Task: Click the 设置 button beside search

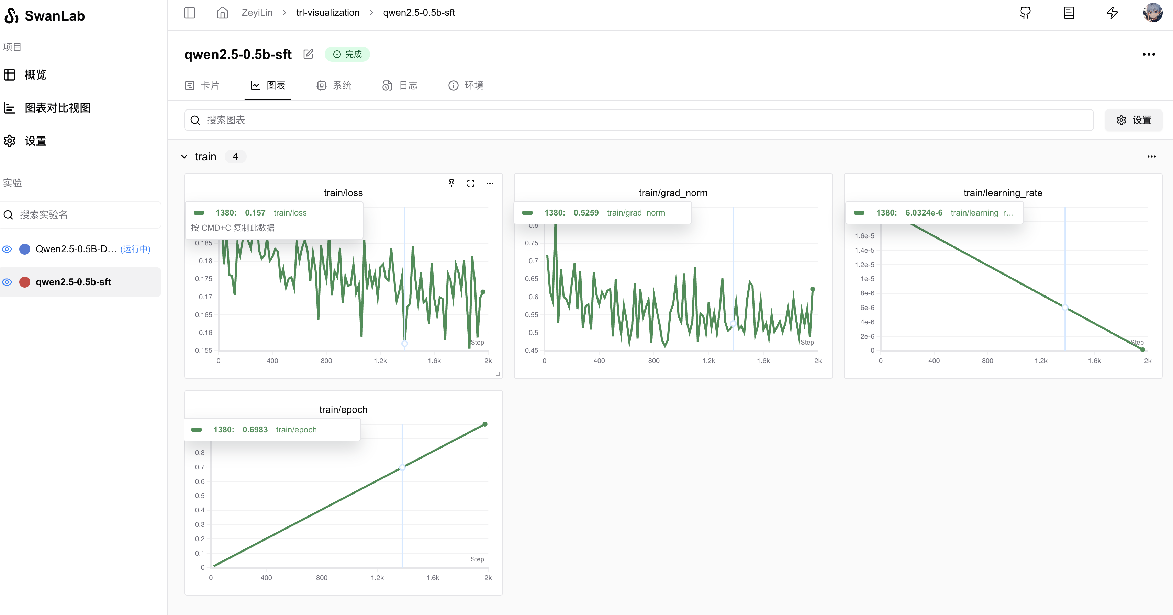Action: [1133, 120]
